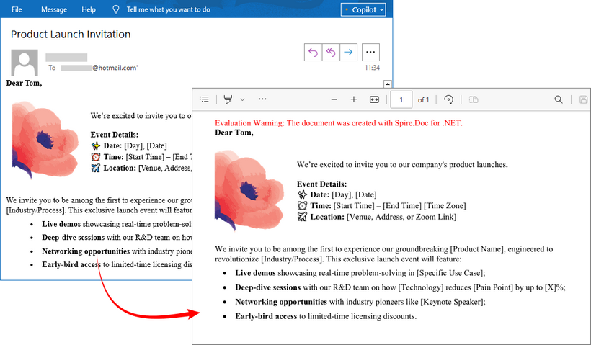The height and width of the screenshot is (345, 591).
Task: Click the scroll up arrow in email pane
Action: 388,84
